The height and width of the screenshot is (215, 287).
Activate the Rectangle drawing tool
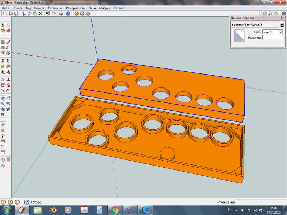pyautogui.click(x=3, y=42)
